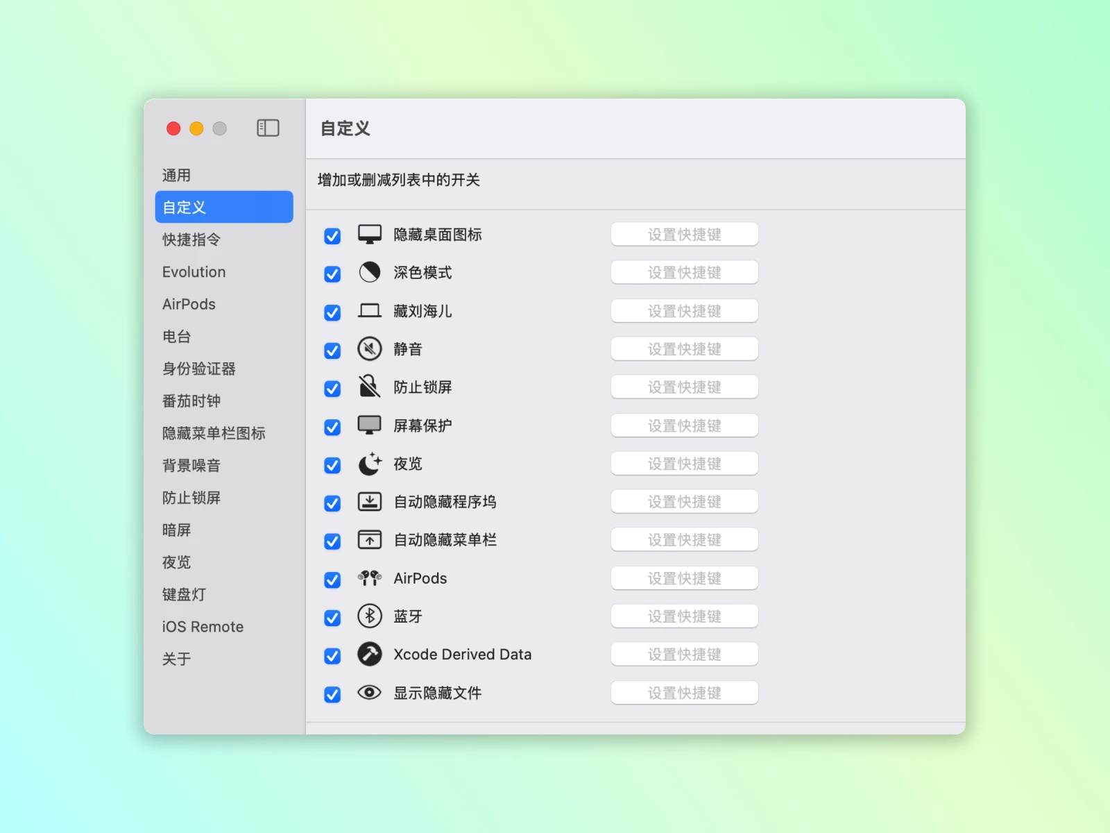Viewport: 1110px width, 833px height.
Task: Set shortcut for 深色模式
Action: pos(684,273)
